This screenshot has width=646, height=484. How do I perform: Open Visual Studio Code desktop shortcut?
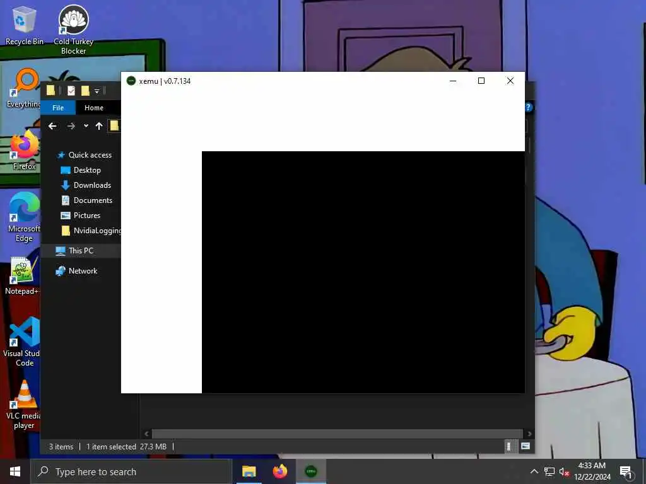tap(21, 342)
